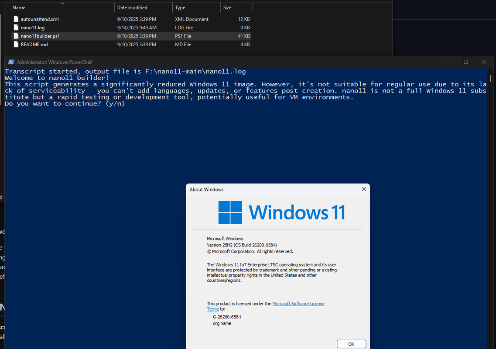Viewport: 496px width, 349px height.
Task: Click the nano11builder.ps1 file icon
Action: click(x=16, y=36)
